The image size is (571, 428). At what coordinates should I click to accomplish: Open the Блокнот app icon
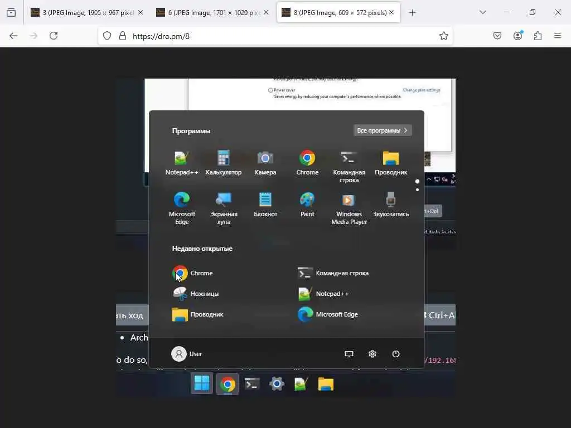[x=265, y=204]
